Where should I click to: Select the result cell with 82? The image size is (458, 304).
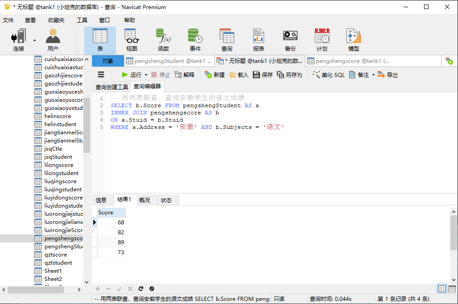click(x=111, y=232)
